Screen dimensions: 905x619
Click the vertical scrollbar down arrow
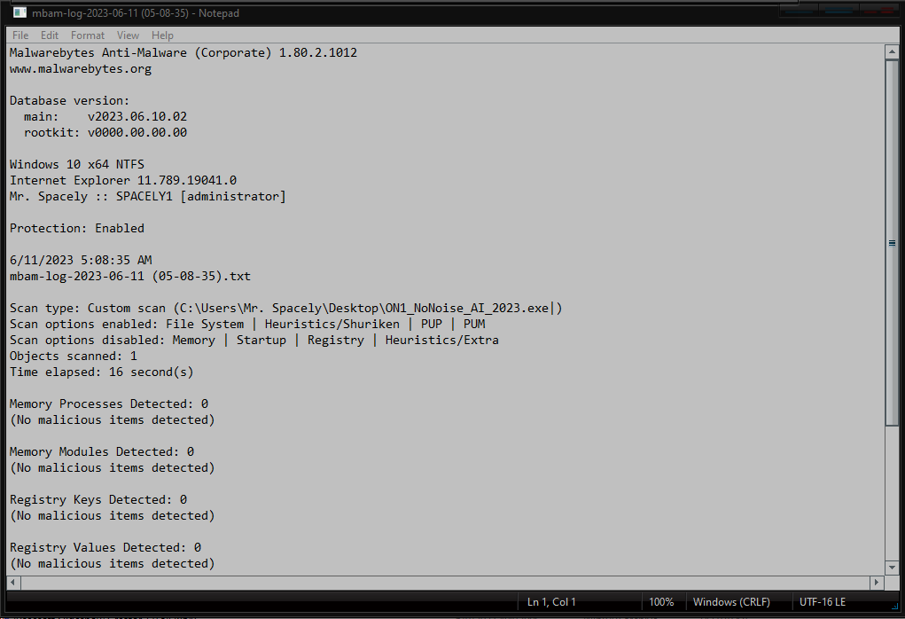[x=892, y=567]
